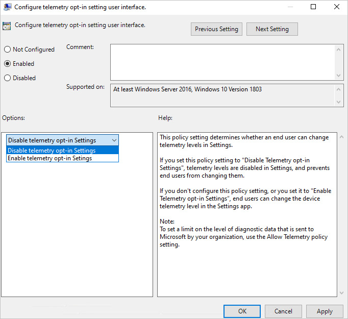The height and width of the screenshot is (319, 348).
Task: Go to Next Setting
Action: (272, 29)
